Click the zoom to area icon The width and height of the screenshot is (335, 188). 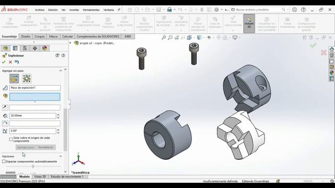pos(170,38)
